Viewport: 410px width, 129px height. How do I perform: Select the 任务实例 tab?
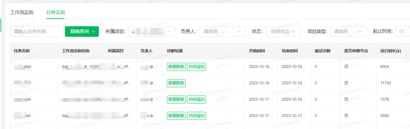point(55,13)
